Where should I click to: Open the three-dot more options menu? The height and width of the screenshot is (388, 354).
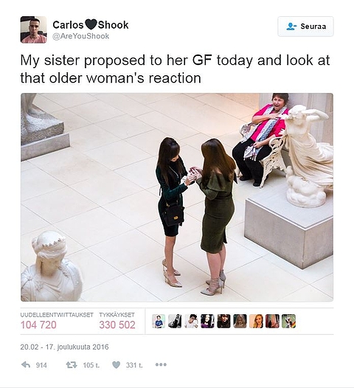point(161,364)
